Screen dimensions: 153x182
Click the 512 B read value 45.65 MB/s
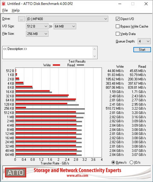coord(138,71)
